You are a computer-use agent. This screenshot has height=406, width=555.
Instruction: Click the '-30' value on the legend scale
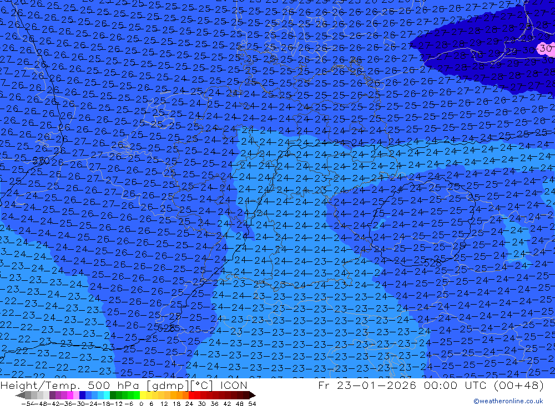(x=79, y=404)
